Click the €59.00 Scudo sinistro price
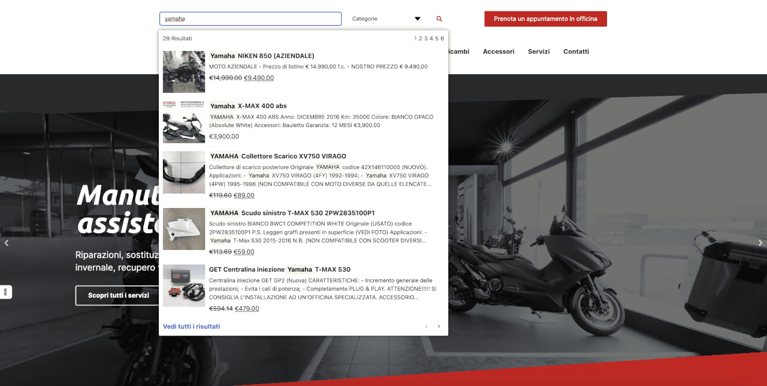767x386 pixels. [x=244, y=252]
